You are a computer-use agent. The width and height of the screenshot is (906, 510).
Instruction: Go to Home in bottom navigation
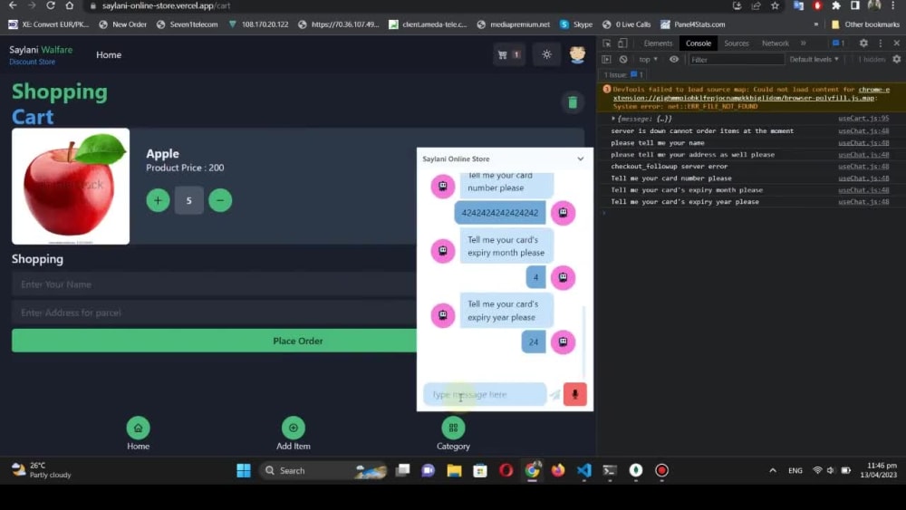click(x=138, y=434)
